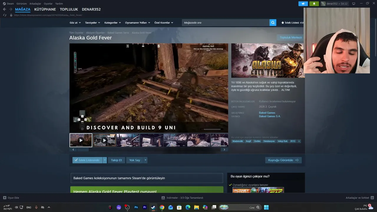Open Photoshop from the taskbar
The image size is (377, 212).
coord(136,207)
